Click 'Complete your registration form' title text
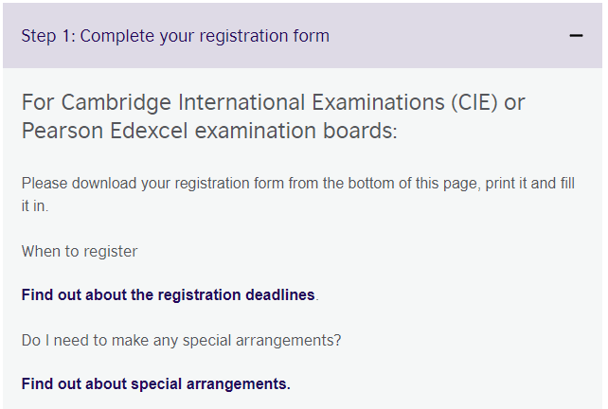The image size is (608, 409). [x=205, y=36]
